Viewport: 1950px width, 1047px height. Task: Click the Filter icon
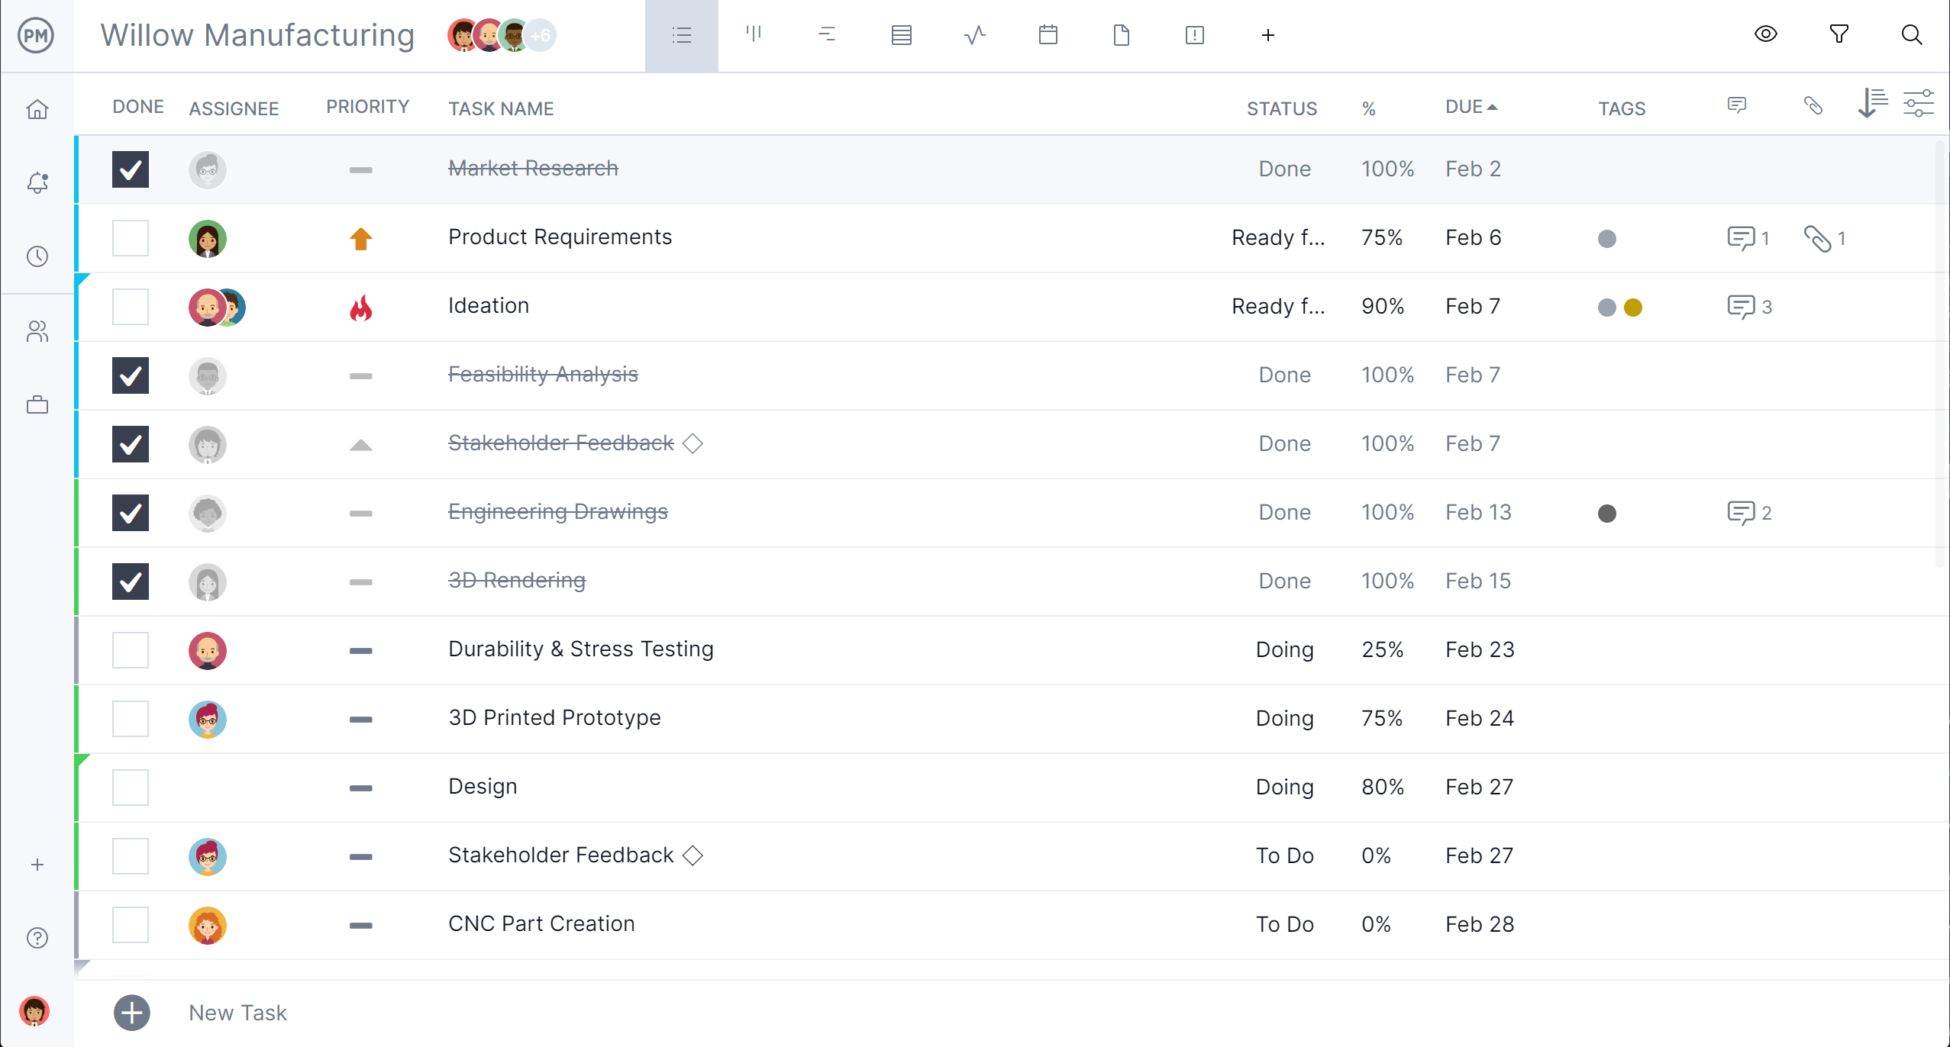click(x=1840, y=34)
